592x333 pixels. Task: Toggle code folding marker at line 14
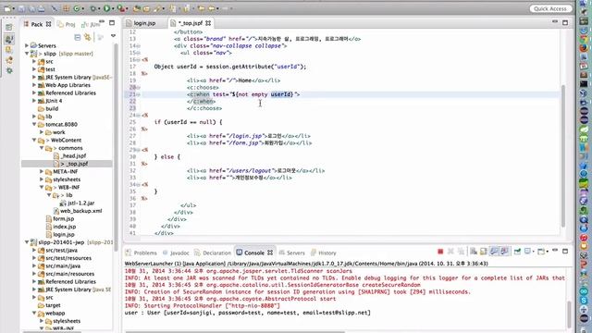[x=138, y=46]
